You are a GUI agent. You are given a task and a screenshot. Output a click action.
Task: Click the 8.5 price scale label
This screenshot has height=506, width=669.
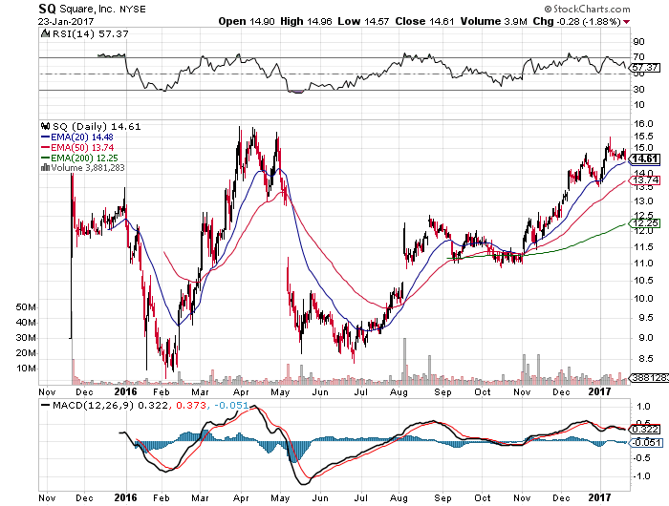(641, 359)
